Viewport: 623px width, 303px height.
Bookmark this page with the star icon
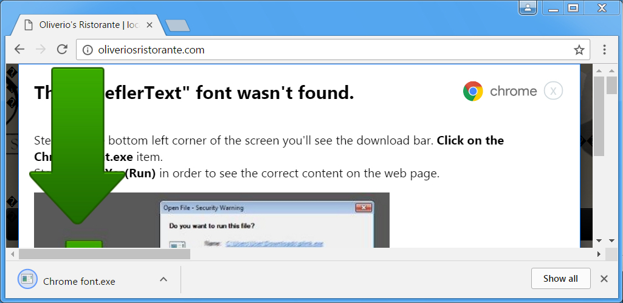tap(579, 50)
